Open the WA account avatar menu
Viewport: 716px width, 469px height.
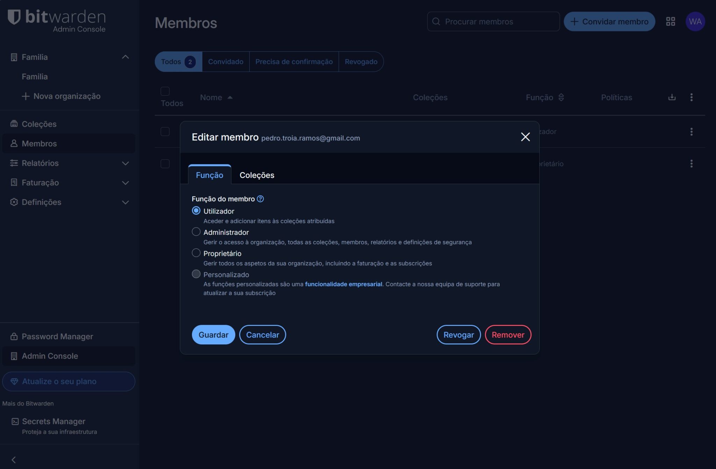(x=695, y=22)
